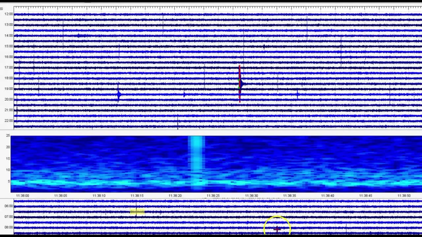The height and width of the screenshot is (237, 422).
Task: Click the 25 Hz frequency axis label
Action: click(8, 136)
